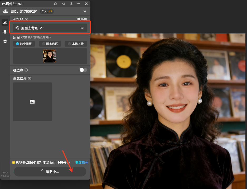
Task: Pin the plugin window with pin icon
Action: [71, 4]
